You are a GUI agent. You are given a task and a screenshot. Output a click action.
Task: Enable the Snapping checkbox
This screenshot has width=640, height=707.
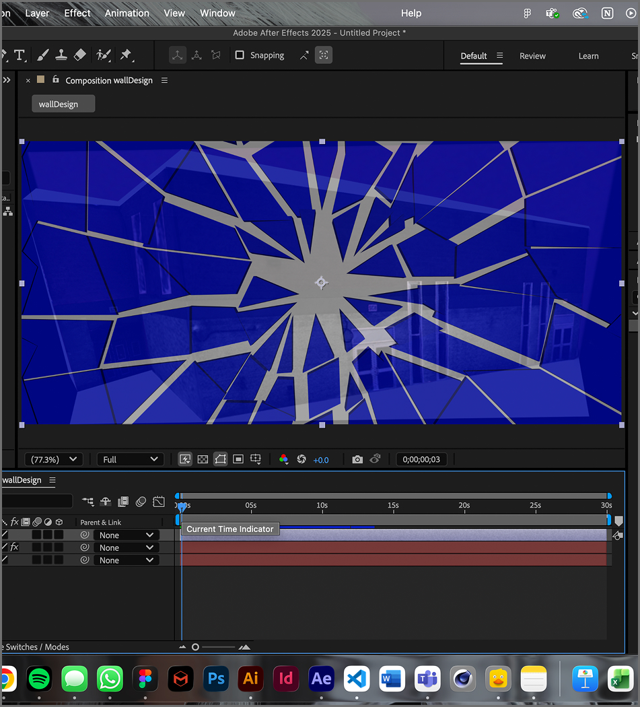pos(239,55)
